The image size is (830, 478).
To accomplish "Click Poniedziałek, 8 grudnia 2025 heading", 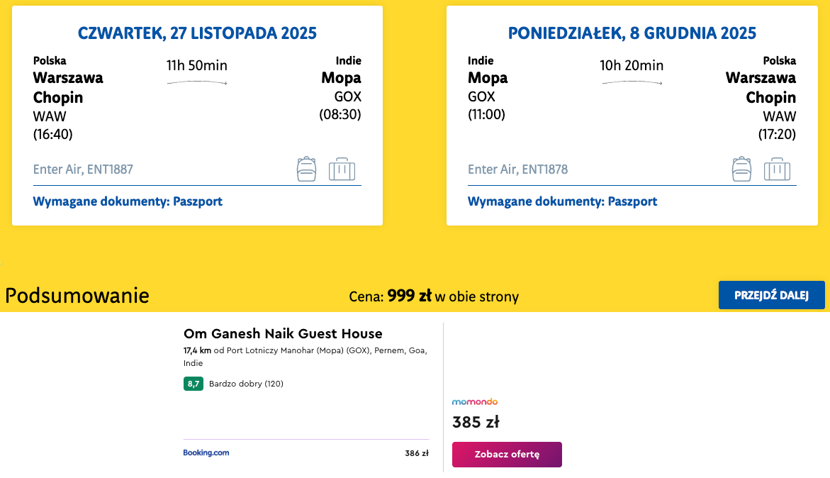I will [632, 33].
